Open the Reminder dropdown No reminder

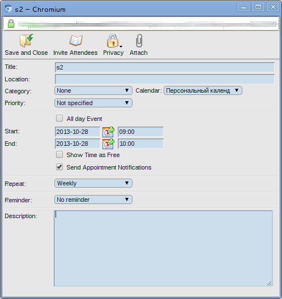[93, 200]
